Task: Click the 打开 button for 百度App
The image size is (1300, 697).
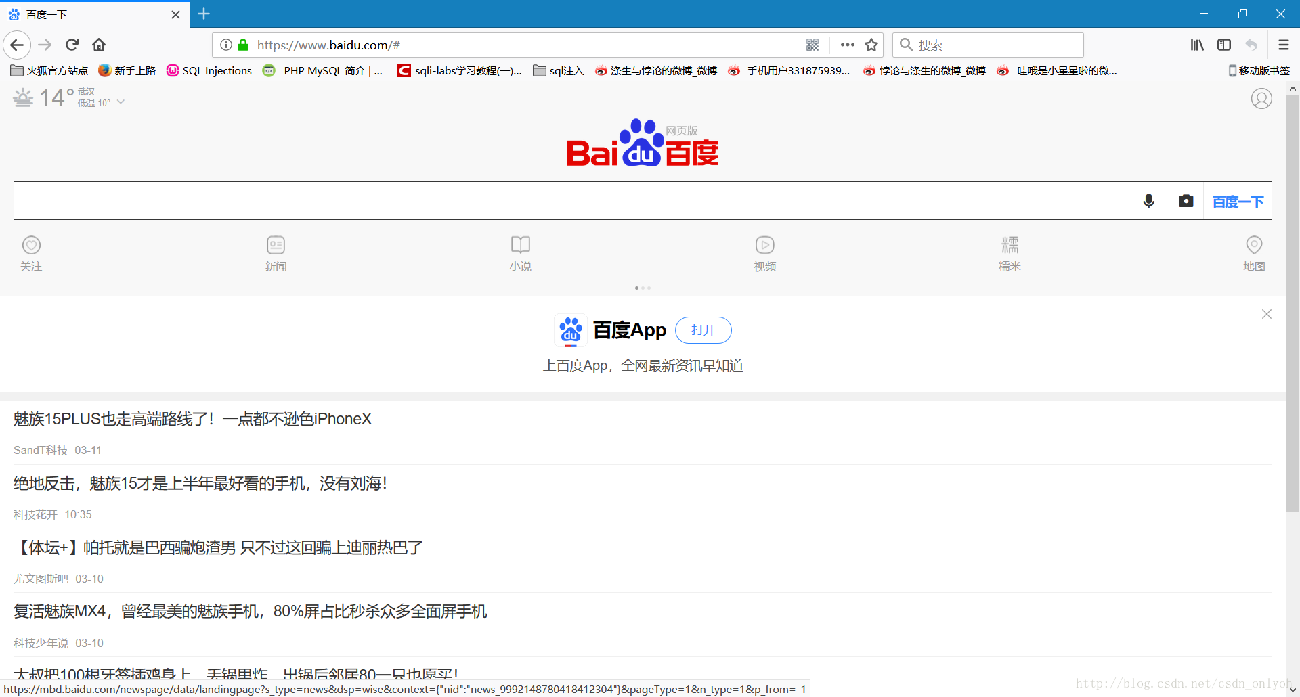Action: tap(703, 330)
